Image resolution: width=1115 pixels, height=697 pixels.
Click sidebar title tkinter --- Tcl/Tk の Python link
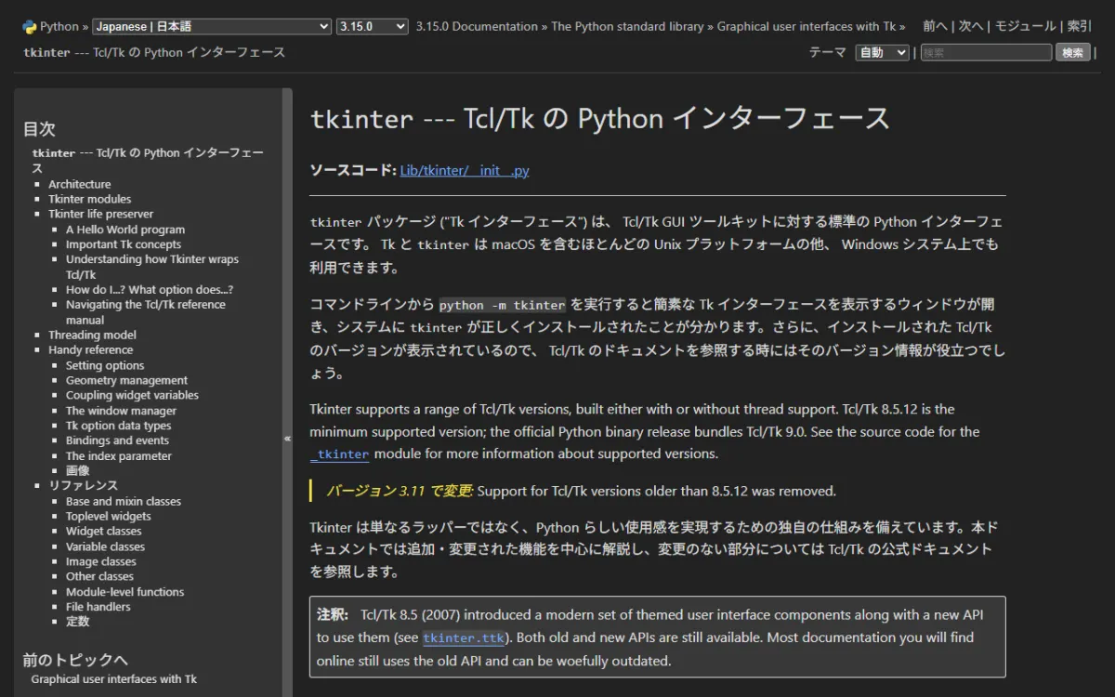[x=148, y=160]
